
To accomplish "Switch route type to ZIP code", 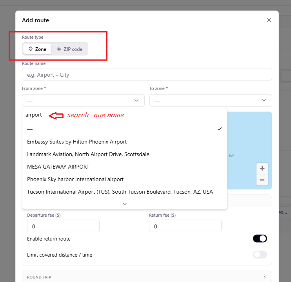I will [x=70, y=49].
